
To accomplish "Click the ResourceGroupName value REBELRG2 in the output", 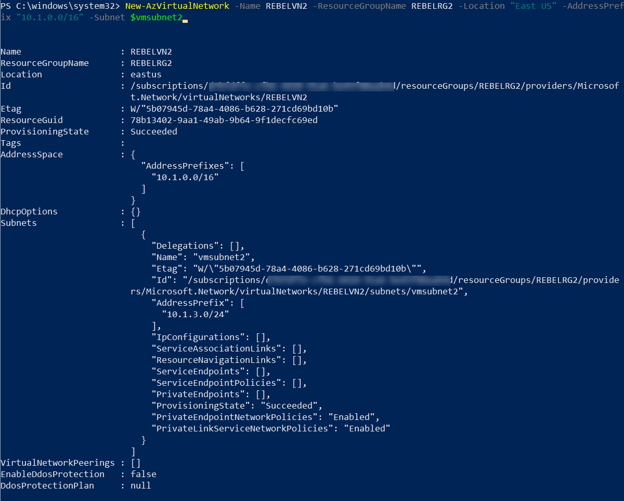I will [x=151, y=63].
